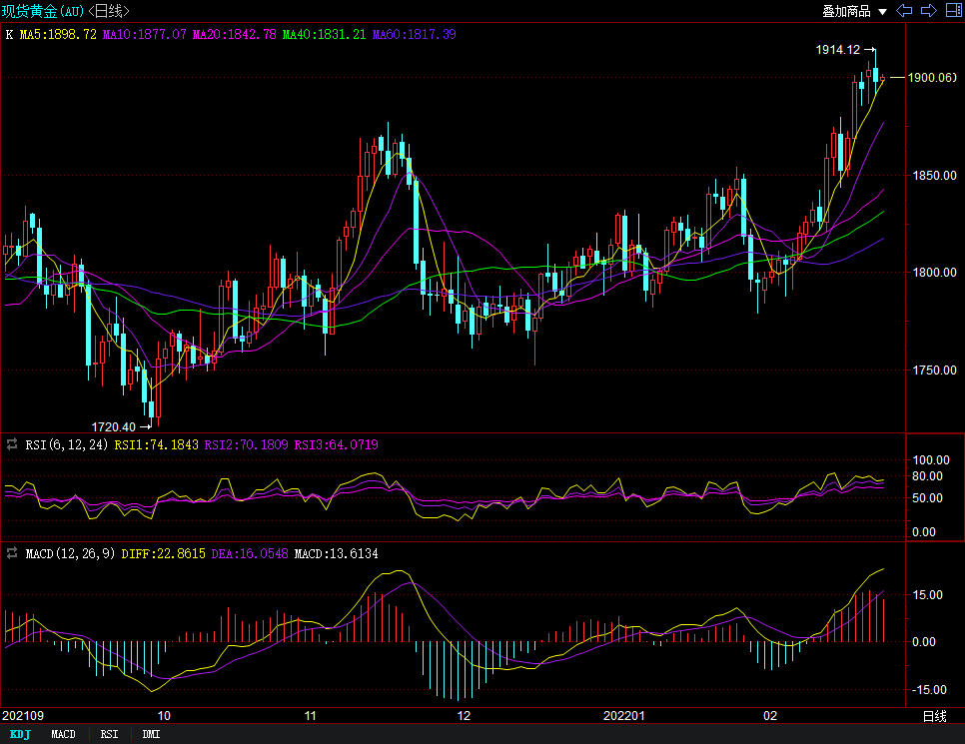The height and width of the screenshot is (744, 965).
Task: Click the 现货黄金(AU) chart title
Action: (x=43, y=11)
